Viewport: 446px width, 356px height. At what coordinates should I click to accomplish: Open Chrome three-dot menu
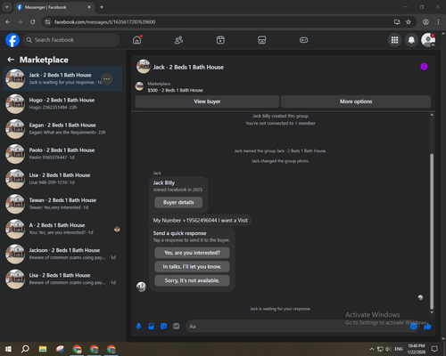[438, 22]
